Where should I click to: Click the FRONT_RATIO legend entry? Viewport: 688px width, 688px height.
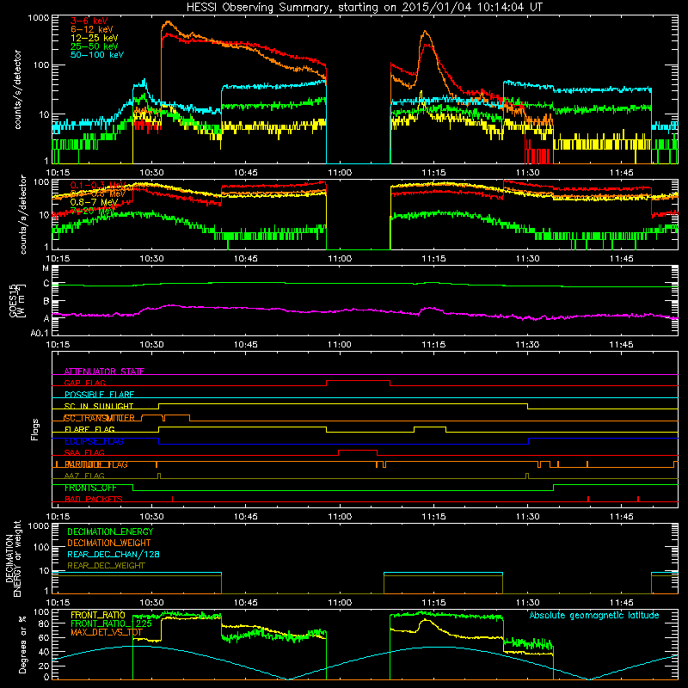click(x=98, y=615)
